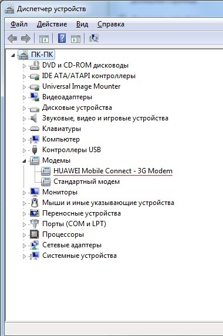This screenshot has height=336, width=223.
Task: Select the Контроллеры USB label
Action: click(72, 150)
